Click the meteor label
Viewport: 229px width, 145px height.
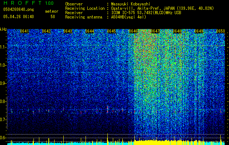click(52, 11)
